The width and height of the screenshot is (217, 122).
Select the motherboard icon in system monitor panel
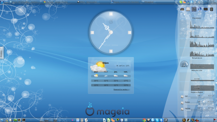[194, 9]
